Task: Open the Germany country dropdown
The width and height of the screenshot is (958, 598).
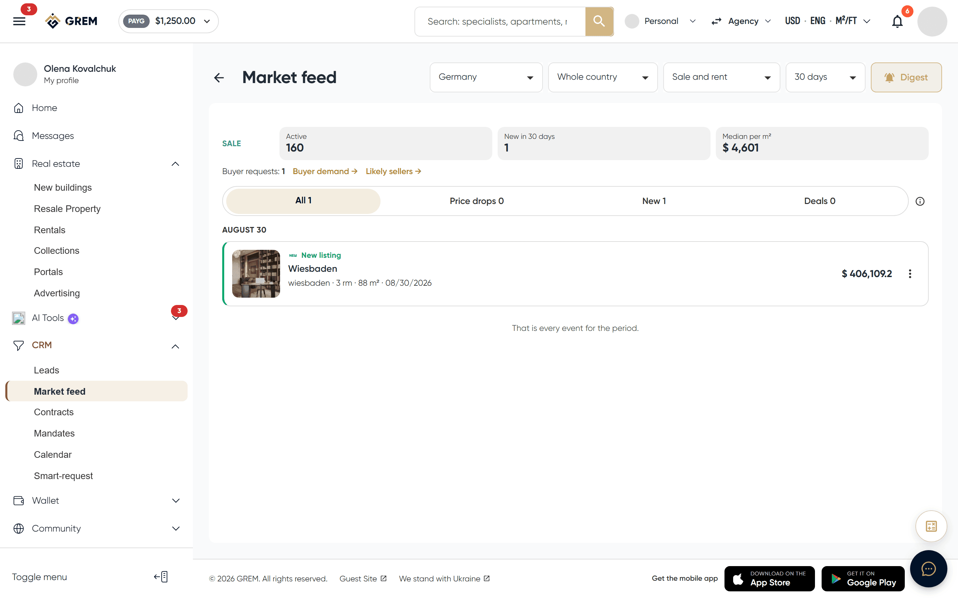Action: point(486,77)
